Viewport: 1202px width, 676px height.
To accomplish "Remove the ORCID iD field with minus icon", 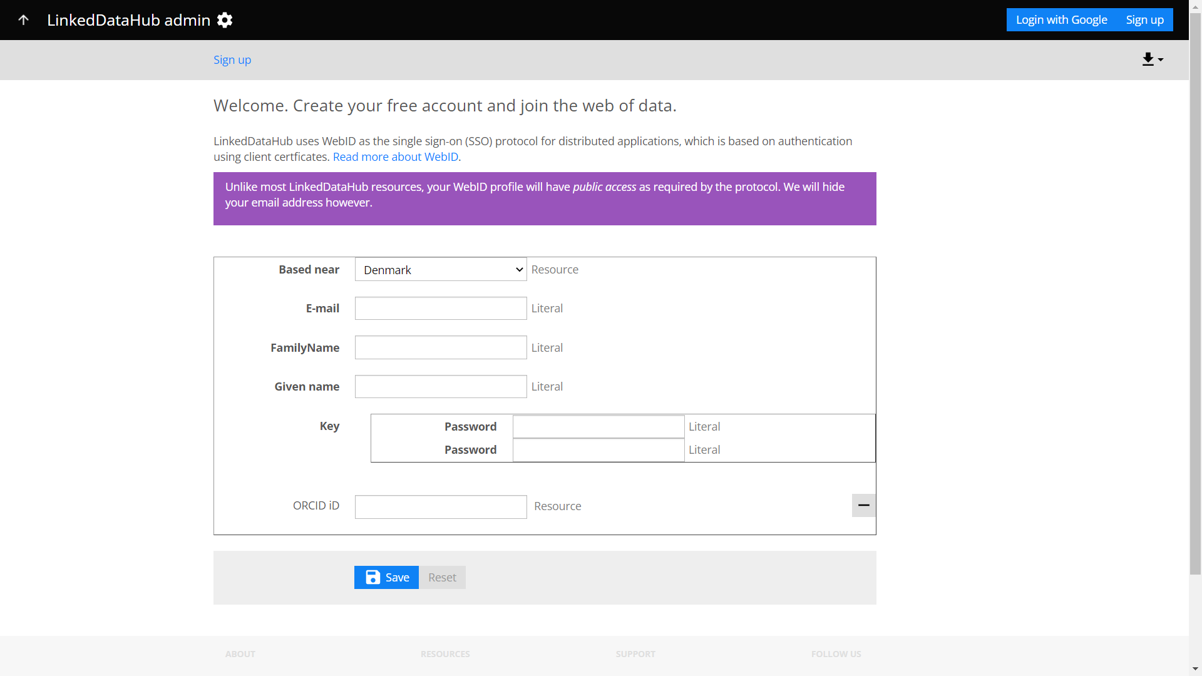I will 863,505.
